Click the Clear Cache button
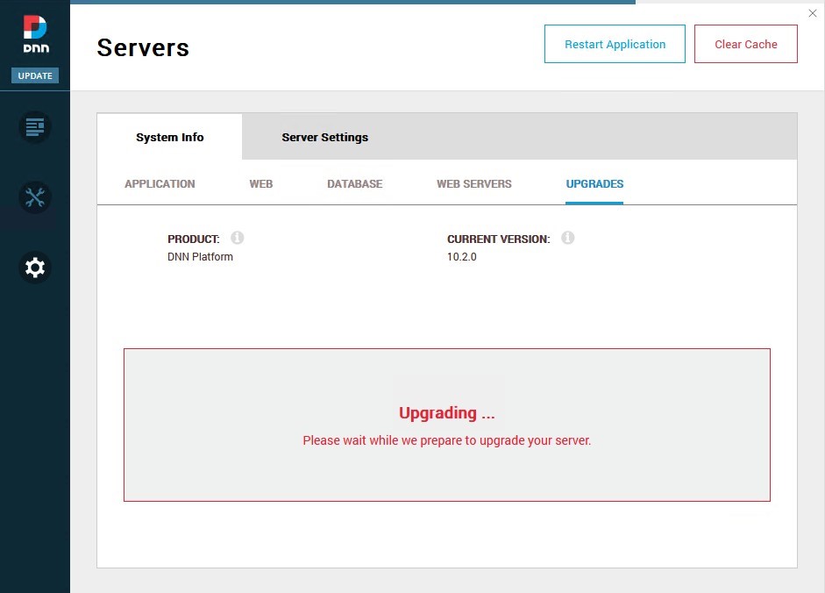825x593 pixels. (x=745, y=44)
